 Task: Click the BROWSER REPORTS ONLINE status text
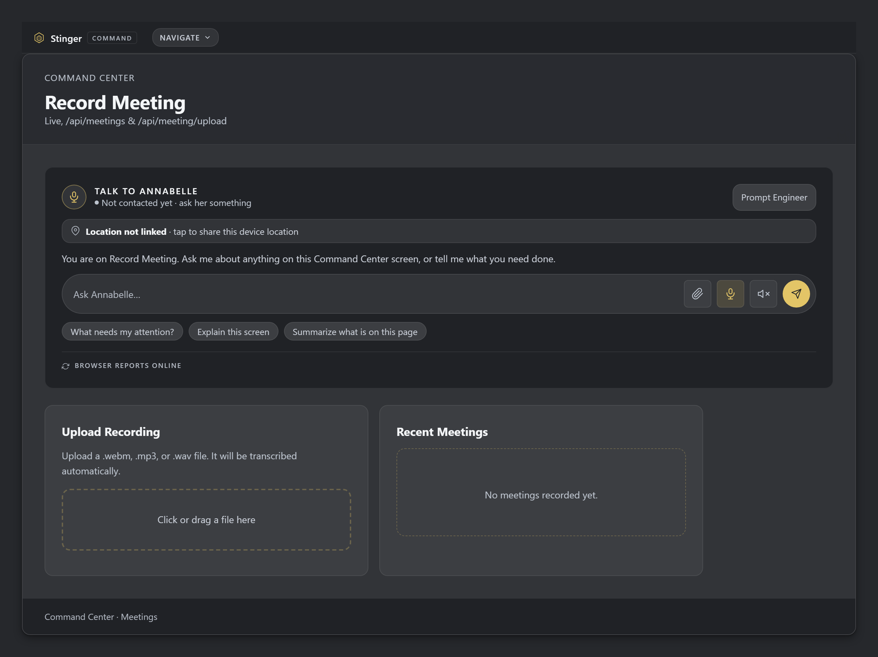coord(128,366)
